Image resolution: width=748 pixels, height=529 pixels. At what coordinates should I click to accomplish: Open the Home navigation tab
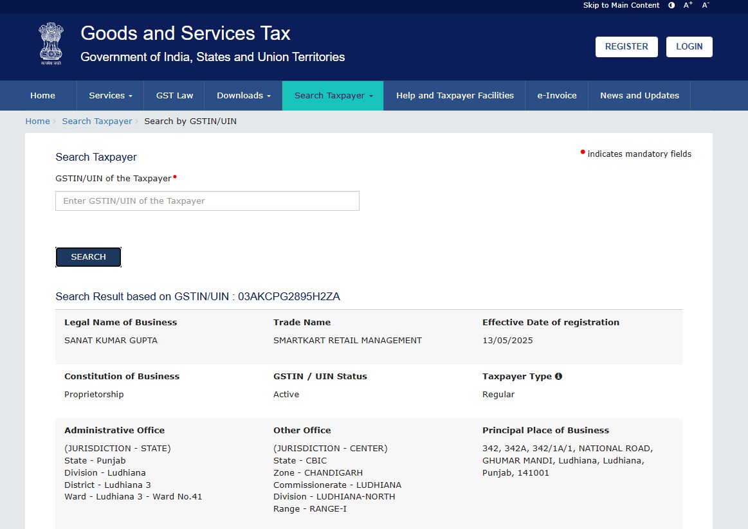click(x=42, y=96)
